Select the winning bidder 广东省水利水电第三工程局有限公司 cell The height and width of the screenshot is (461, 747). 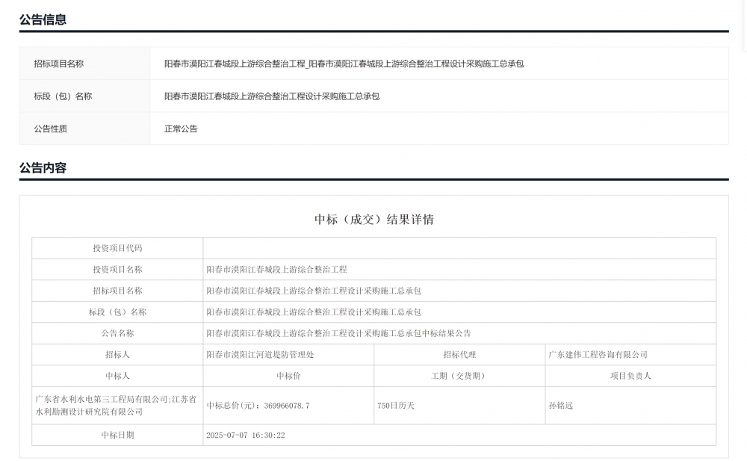(x=118, y=405)
